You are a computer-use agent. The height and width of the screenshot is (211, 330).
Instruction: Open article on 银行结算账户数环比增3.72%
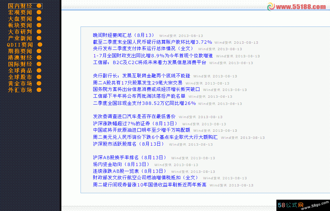coord(152,42)
